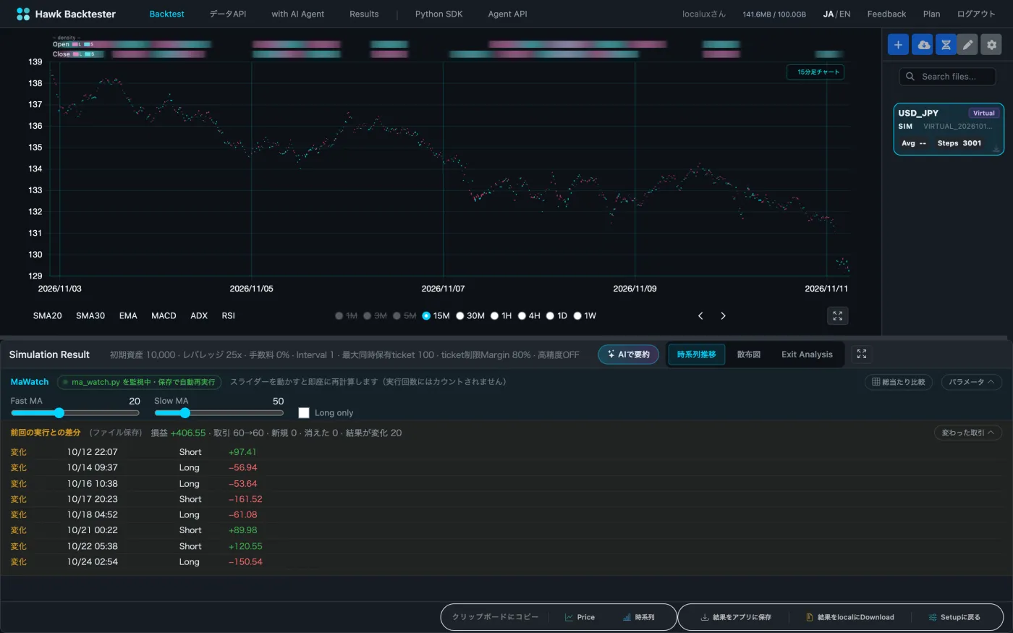Click the Fast MA slider handle
Viewport: 1013px width, 633px height.
point(59,413)
